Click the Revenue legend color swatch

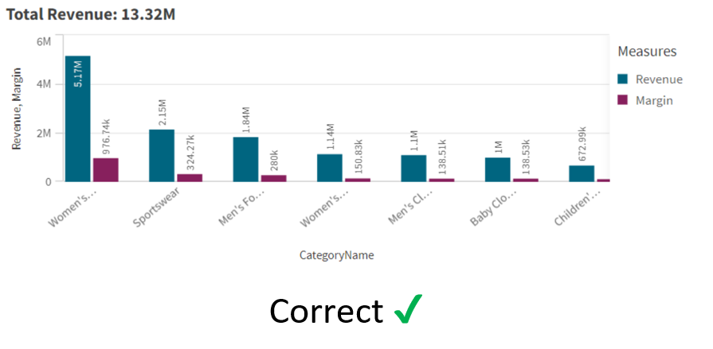click(x=622, y=79)
